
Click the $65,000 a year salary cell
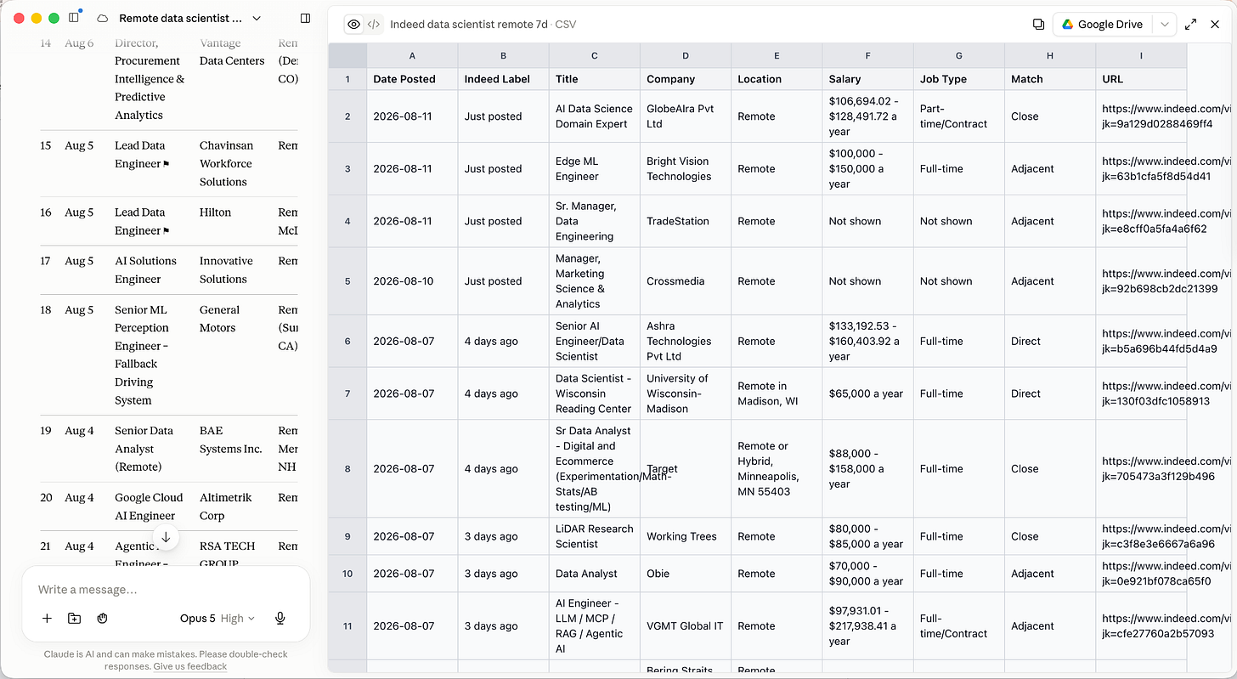click(x=867, y=393)
